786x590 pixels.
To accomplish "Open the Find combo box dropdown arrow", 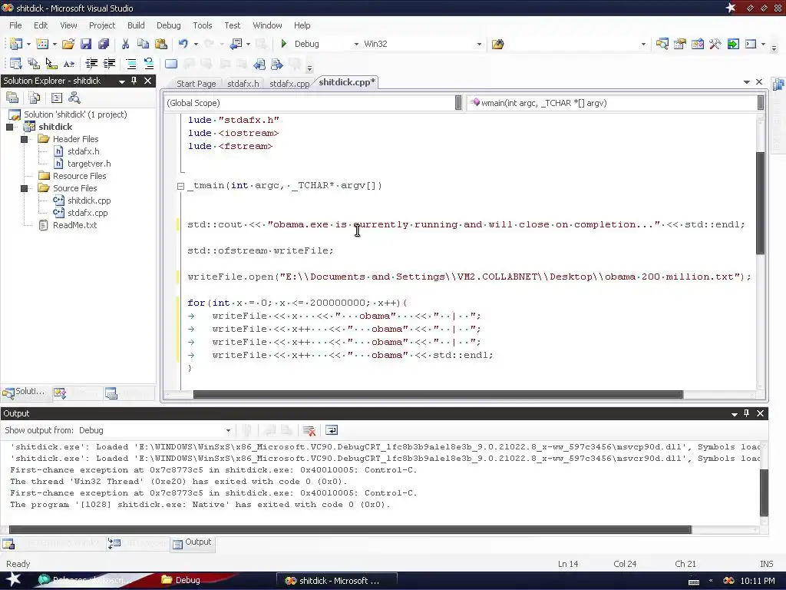I will (643, 44).
